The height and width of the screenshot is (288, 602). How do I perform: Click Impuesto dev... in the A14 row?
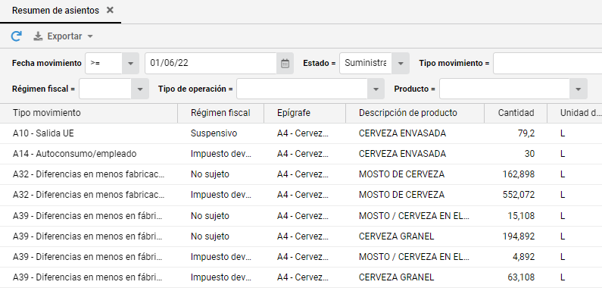tap(221, 154)
